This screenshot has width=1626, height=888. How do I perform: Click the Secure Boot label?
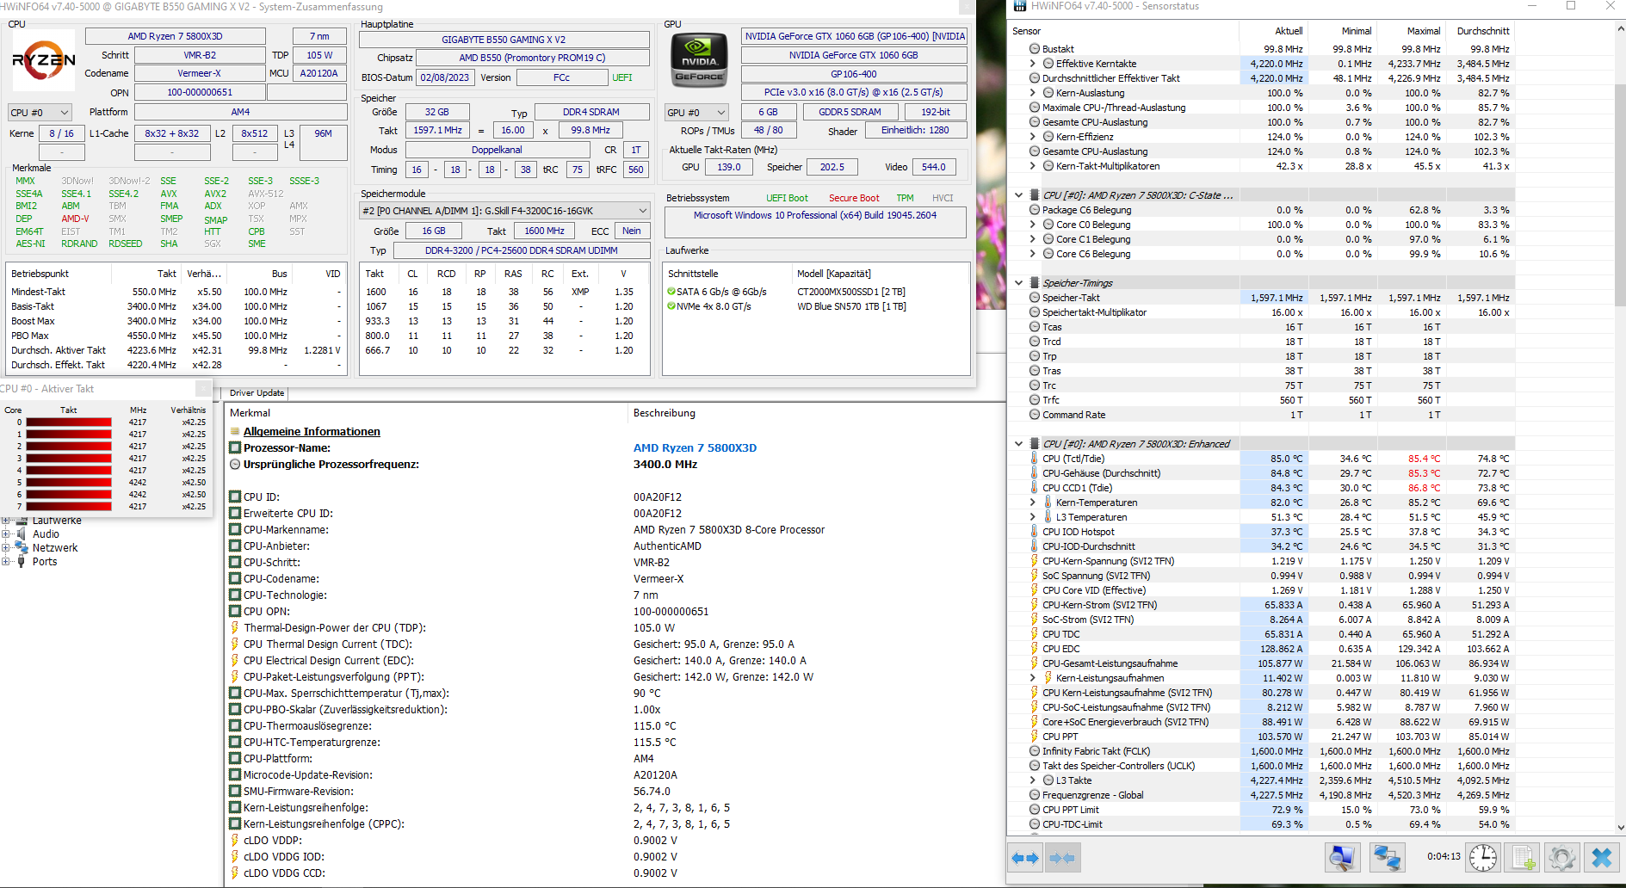tap(854, 198)
